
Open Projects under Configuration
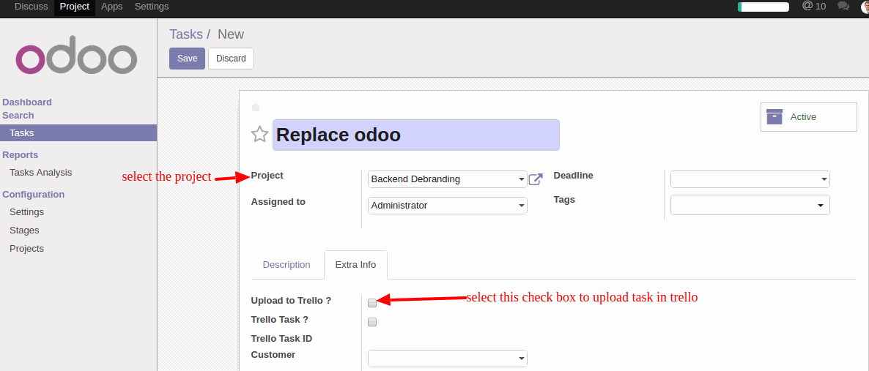tap(26, 249)
